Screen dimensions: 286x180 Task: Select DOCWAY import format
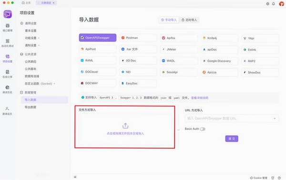point(98,83)
